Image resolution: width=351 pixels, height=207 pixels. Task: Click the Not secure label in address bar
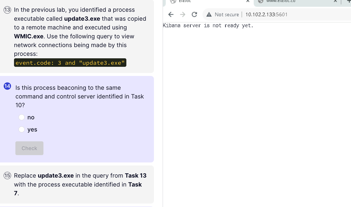(227, 14)
